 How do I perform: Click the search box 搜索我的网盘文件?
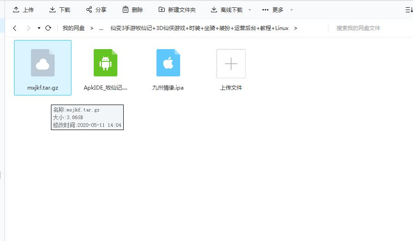(x=368, y=28)
